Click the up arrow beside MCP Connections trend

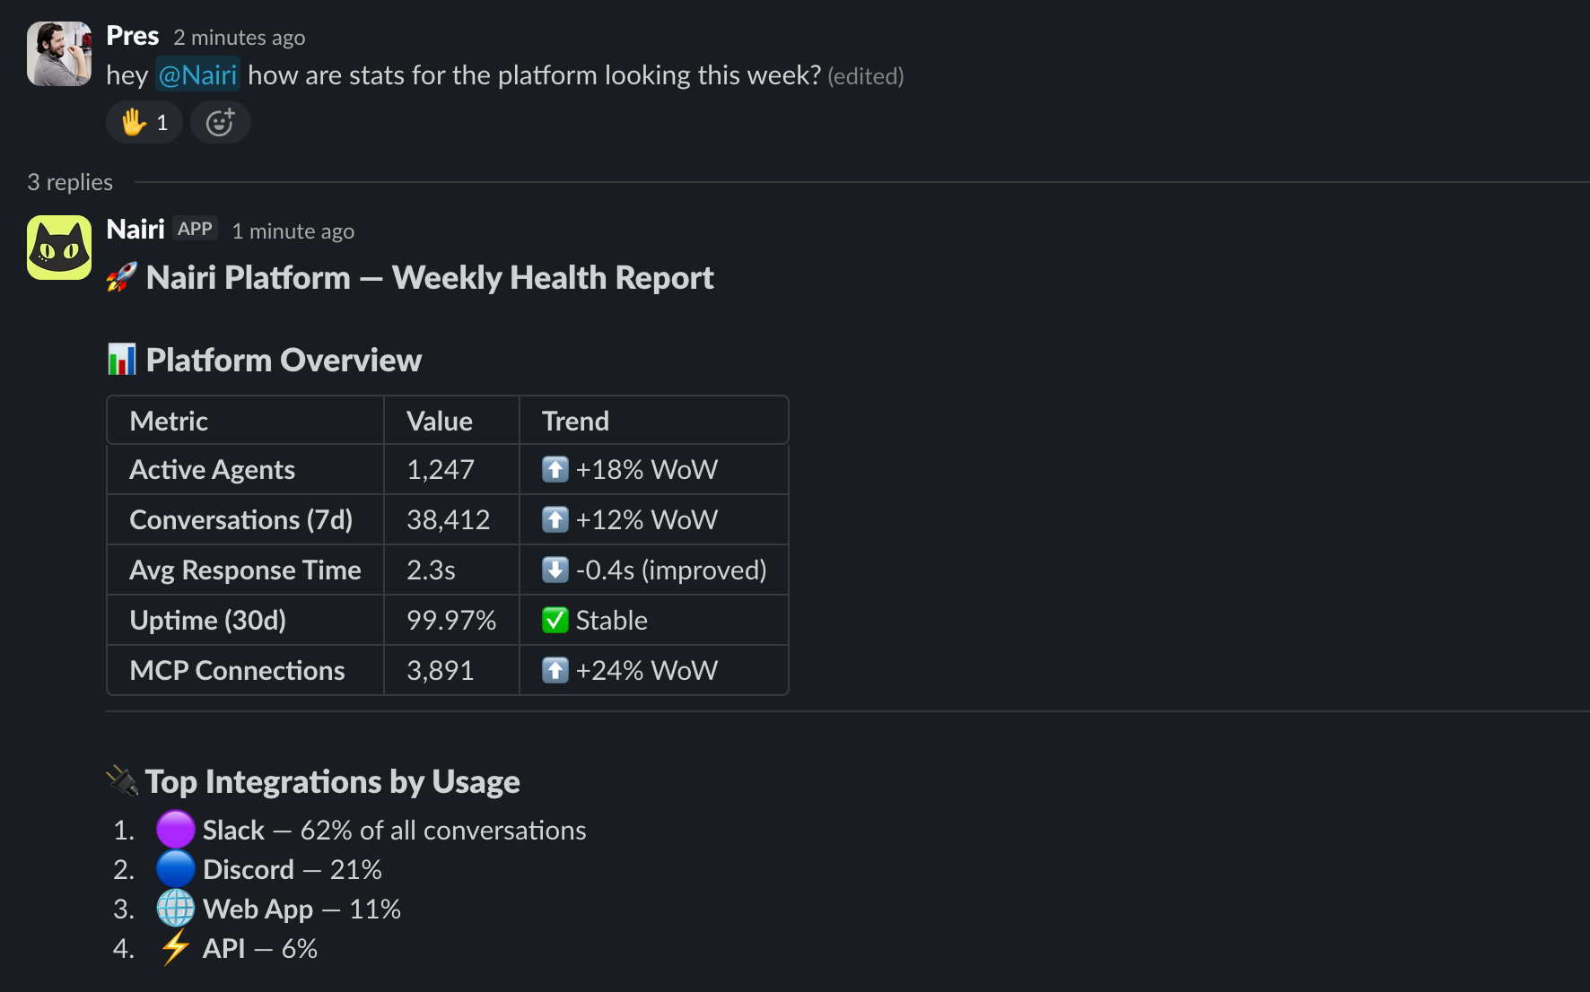(x=555, y=670)
